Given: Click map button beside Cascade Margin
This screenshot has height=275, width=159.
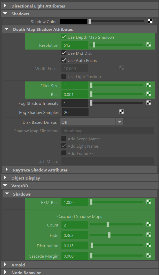Looking at the screenshot, I should pyautogui.click(x=148, y=255).
